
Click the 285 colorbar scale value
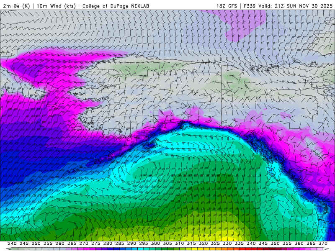point(120,243)
